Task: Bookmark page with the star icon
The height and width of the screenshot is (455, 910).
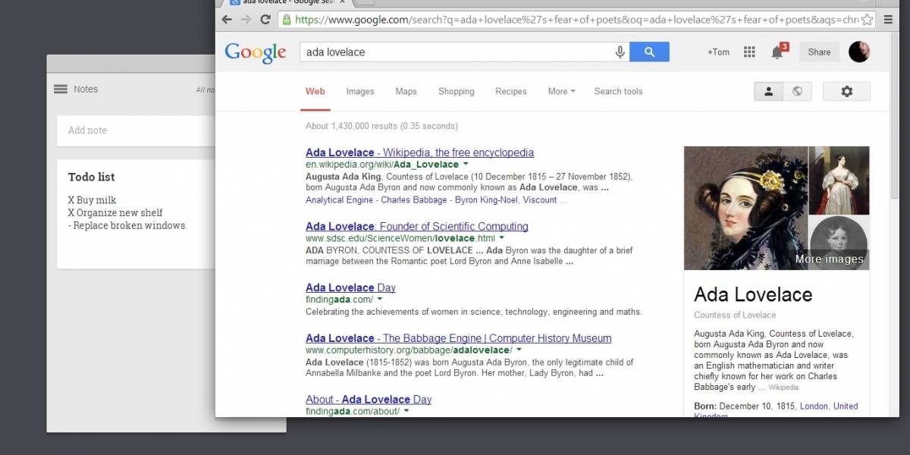Action: 867,20
